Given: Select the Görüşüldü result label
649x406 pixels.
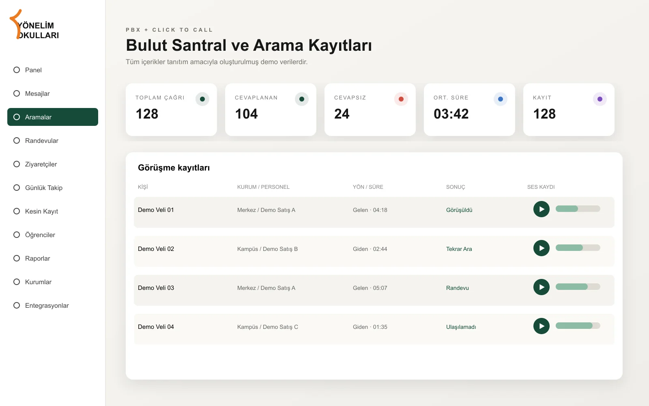Looking at the screenshot, I should 459,210.
